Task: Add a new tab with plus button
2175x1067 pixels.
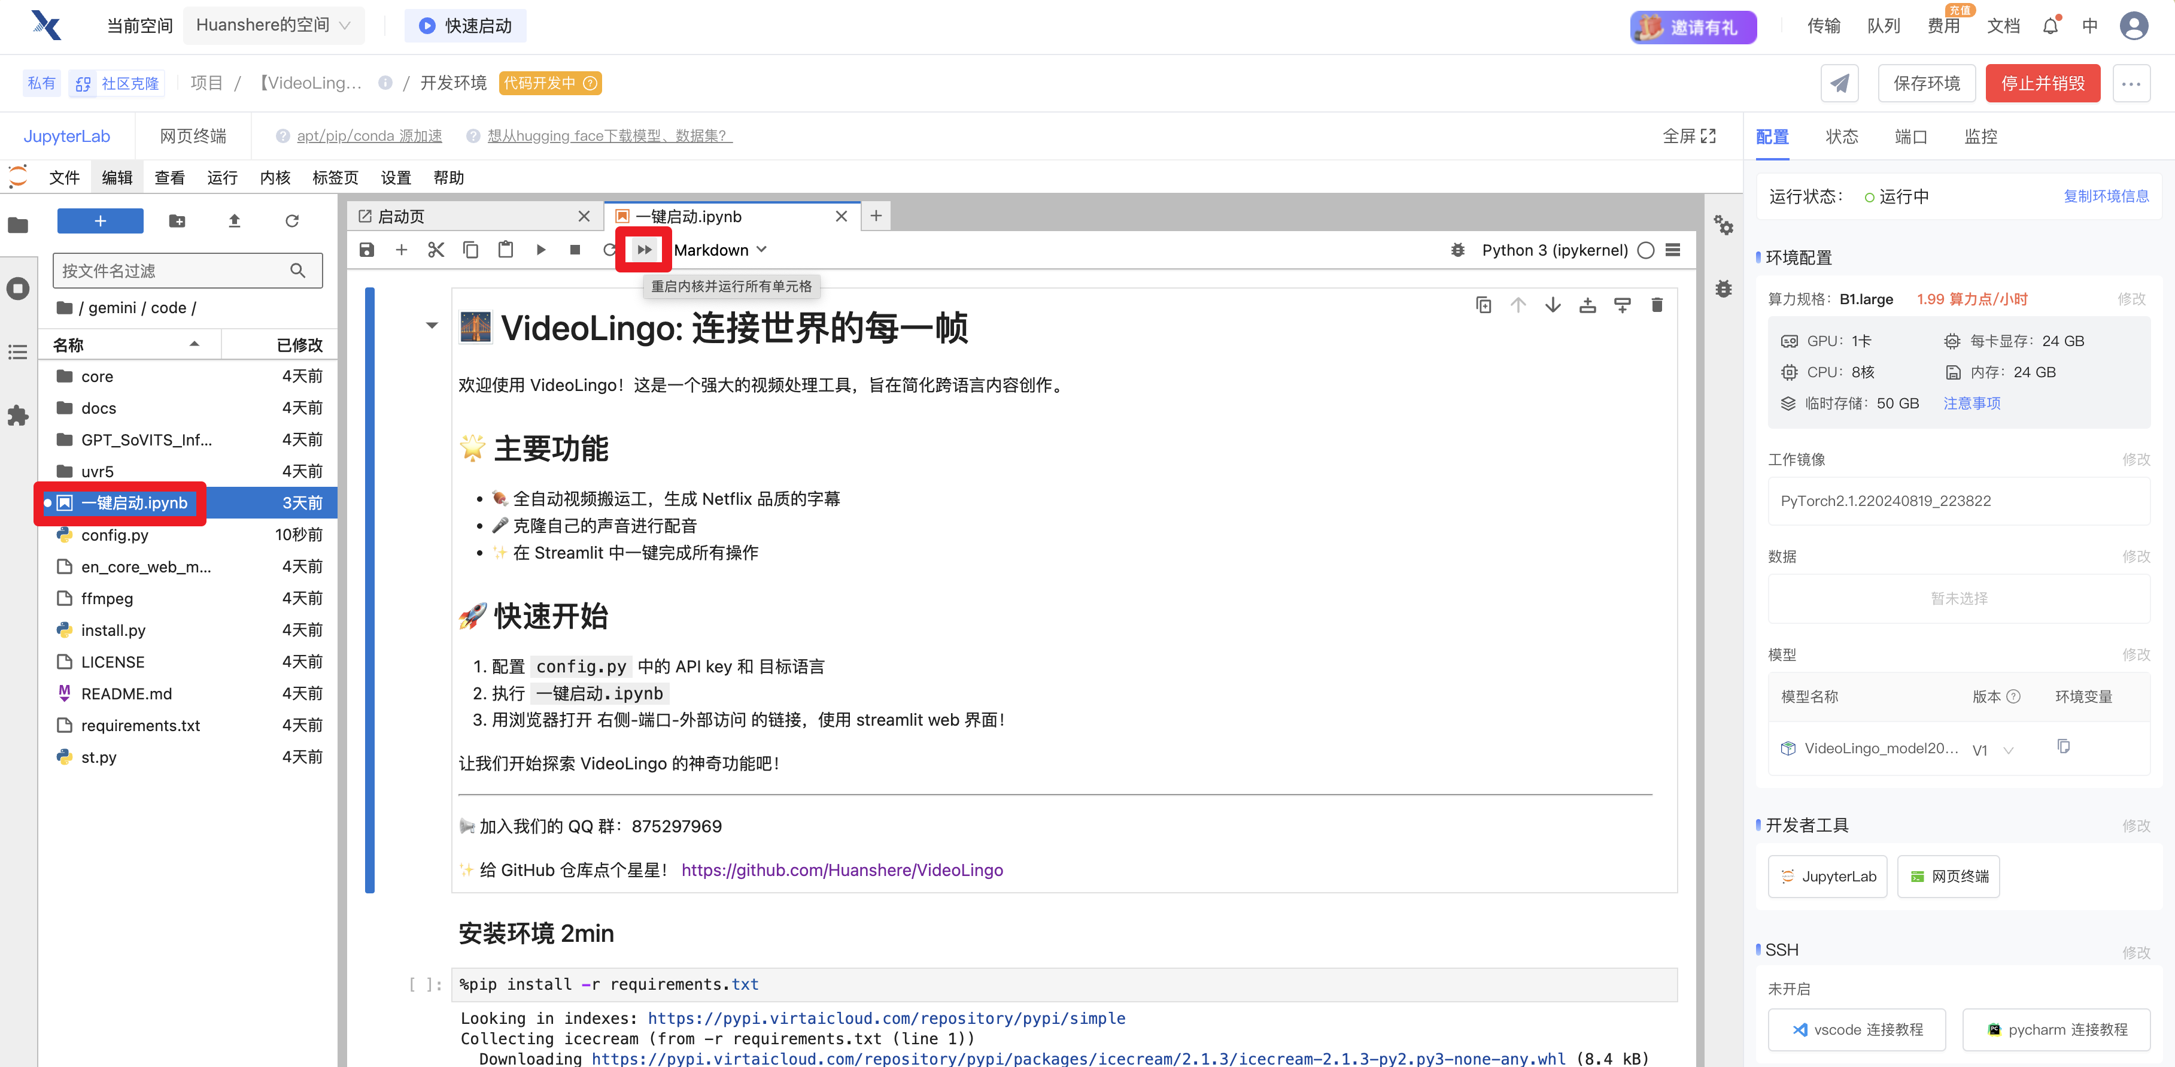Action: [876, 216]
